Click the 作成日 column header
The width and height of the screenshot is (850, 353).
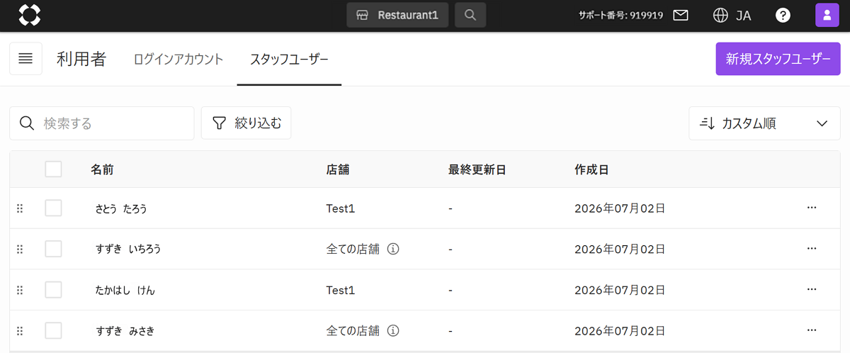(591, 169)
